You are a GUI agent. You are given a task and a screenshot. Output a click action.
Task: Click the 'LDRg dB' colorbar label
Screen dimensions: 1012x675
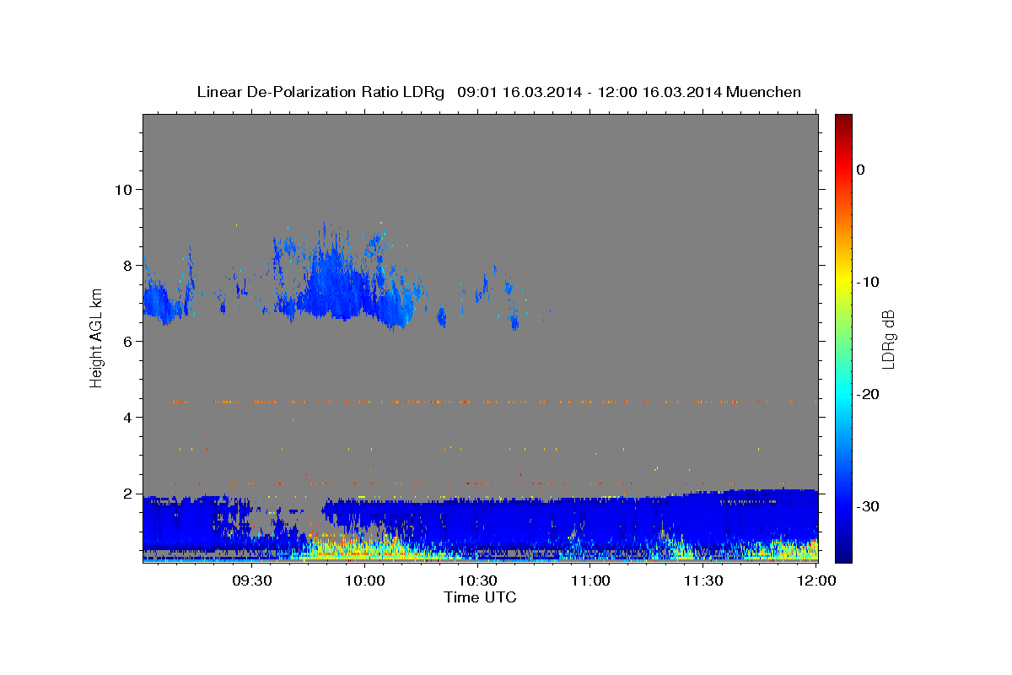point(887,338)
